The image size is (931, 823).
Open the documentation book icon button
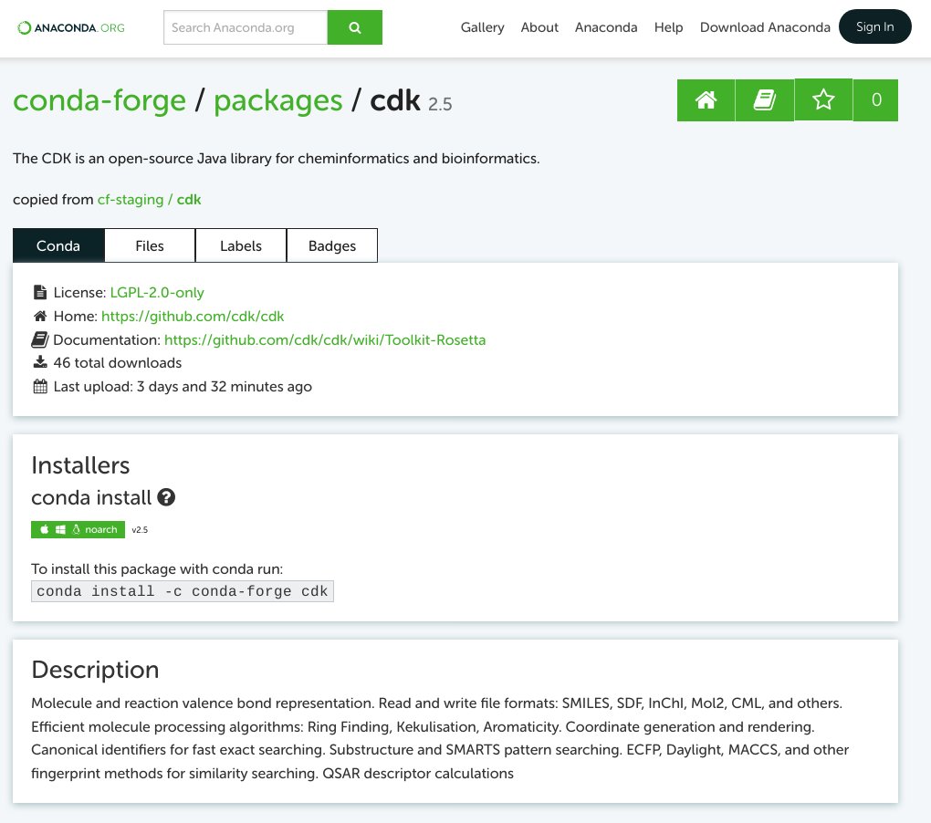(764, 99)
